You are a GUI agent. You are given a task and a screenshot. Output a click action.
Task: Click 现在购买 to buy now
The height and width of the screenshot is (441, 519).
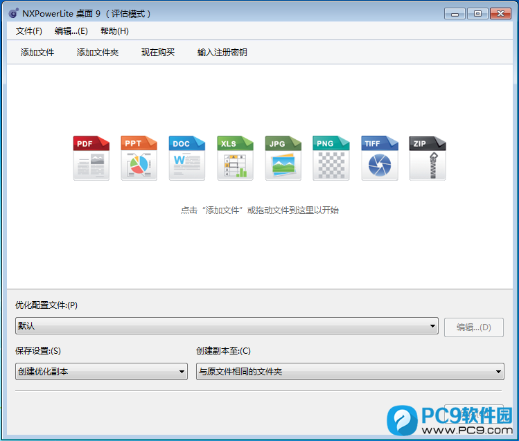(158, 52)
